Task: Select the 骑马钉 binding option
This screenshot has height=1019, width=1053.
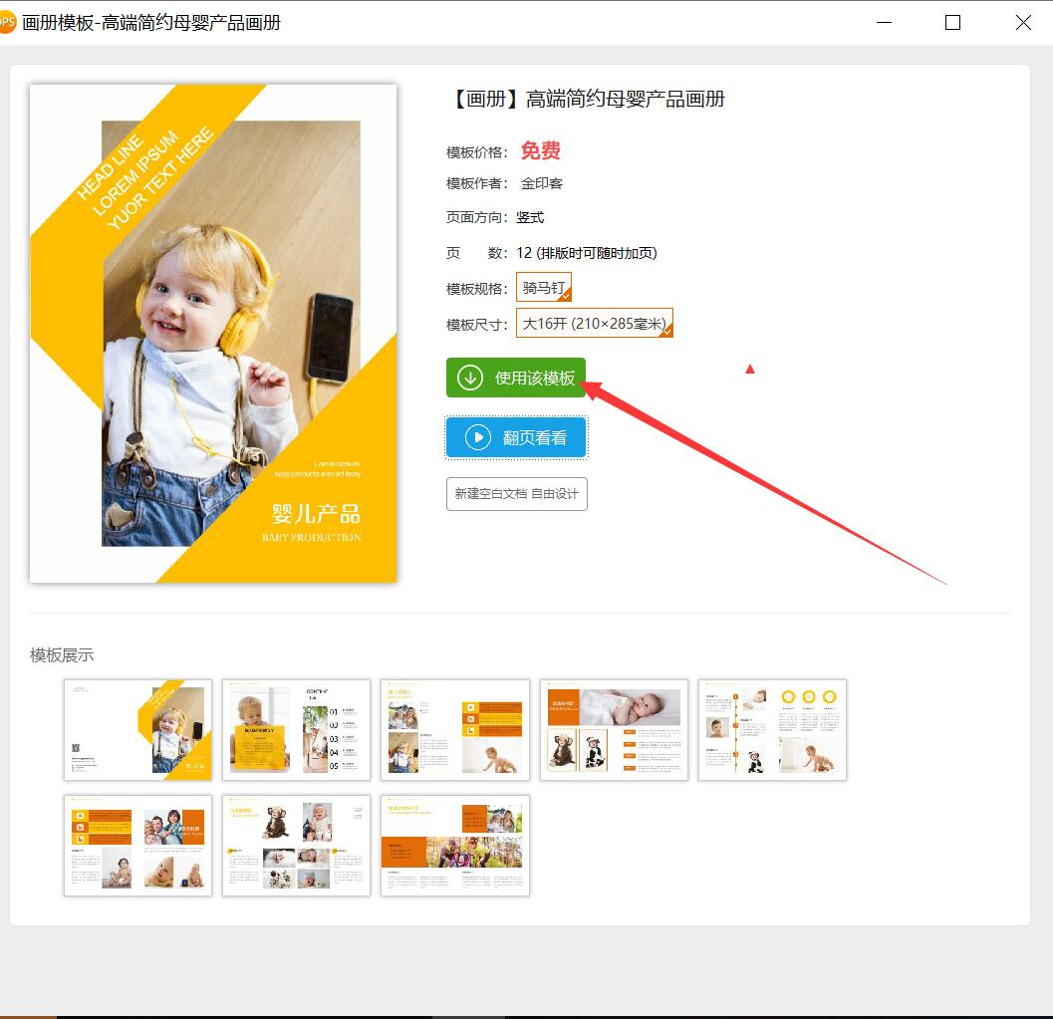Action: click(x=543, y=287)
